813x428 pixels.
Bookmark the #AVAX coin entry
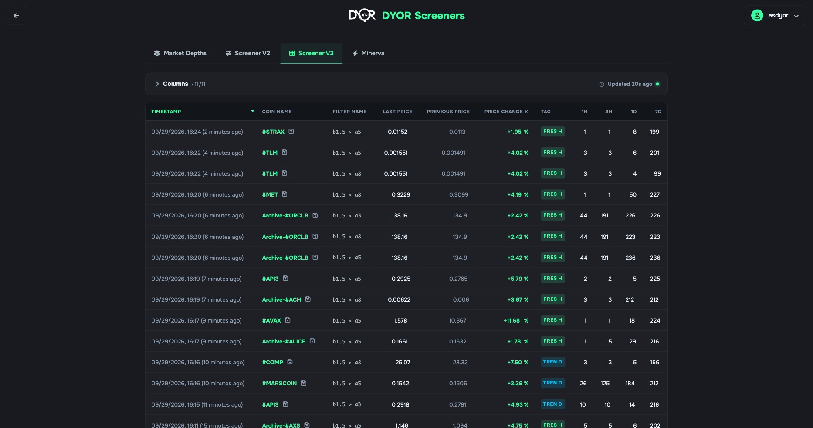tap(288, 320)
